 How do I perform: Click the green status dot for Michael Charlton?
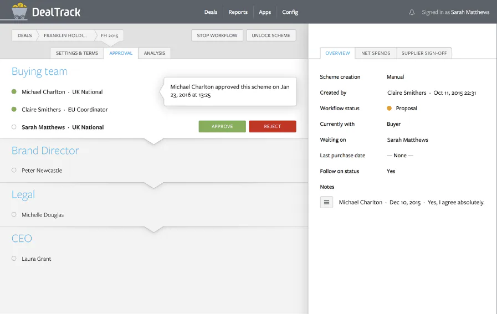(x=14, y=91)
